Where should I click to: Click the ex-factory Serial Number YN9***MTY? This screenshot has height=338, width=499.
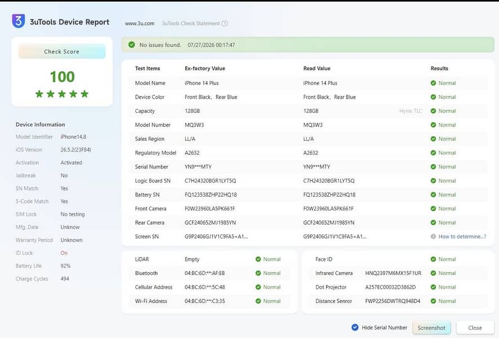198,167
